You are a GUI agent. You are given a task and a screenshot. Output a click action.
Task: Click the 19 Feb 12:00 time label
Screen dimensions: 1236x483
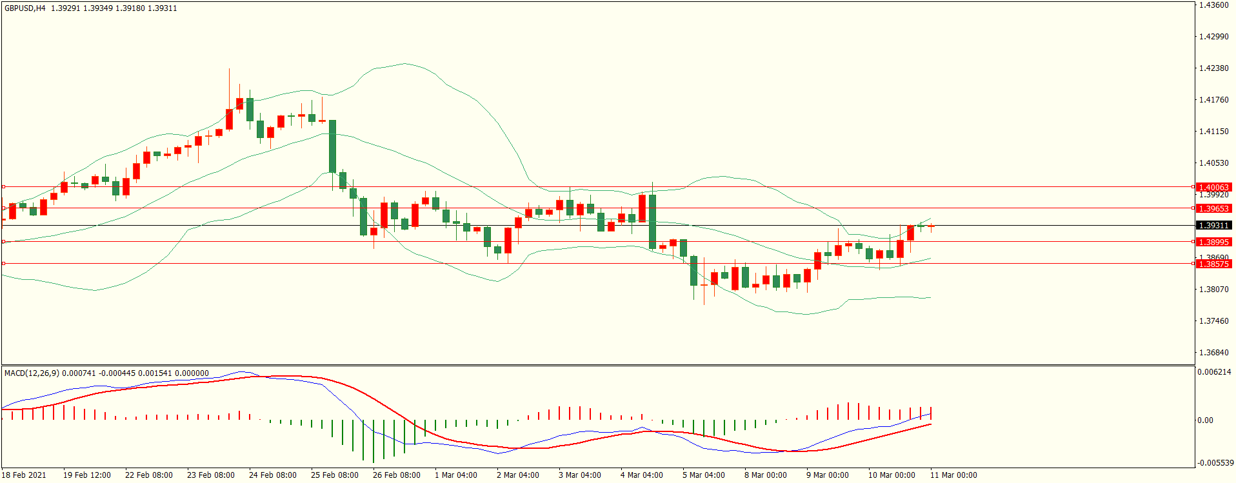pyautogui.click(x=87, y=475)
